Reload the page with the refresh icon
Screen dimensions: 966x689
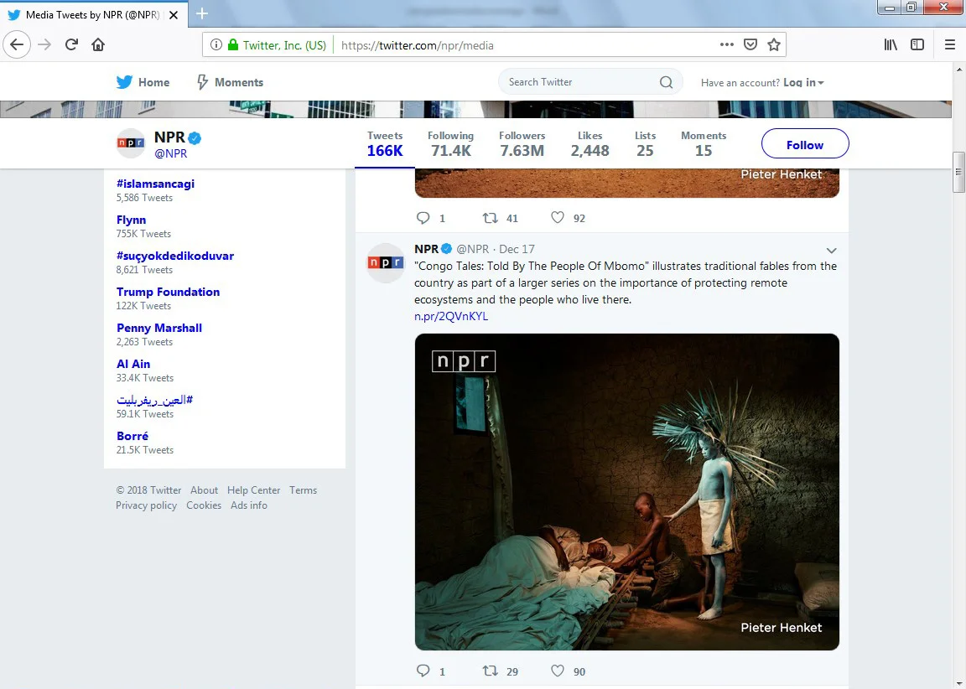point(71,44)
